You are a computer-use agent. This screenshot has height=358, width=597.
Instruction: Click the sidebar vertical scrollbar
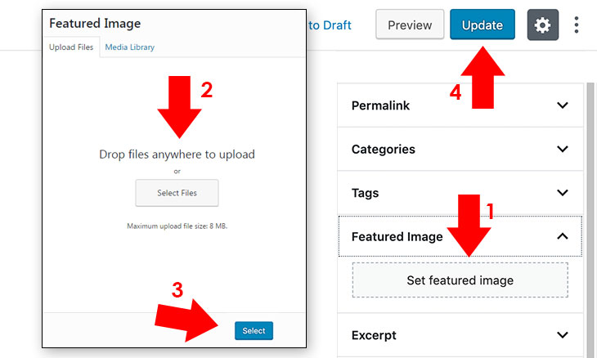click(x=590, y=220)
